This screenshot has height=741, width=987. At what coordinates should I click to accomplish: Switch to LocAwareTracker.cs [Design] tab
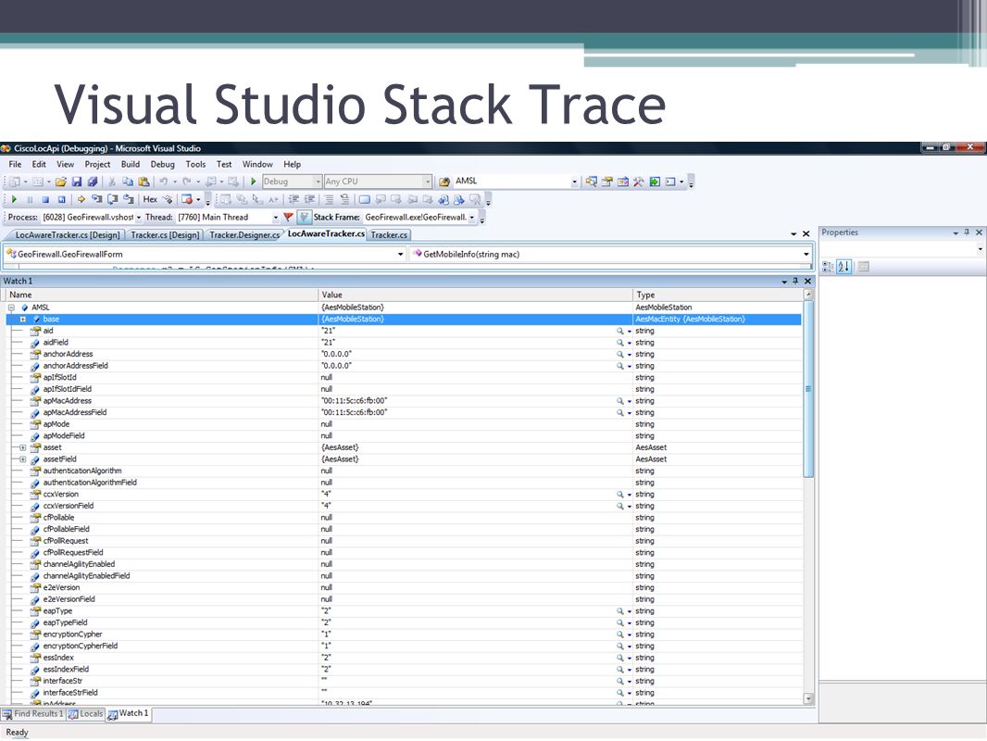click(x=68, y=235)
